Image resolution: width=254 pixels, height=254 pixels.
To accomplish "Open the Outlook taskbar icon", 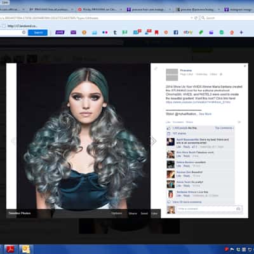I will point(26,249).
